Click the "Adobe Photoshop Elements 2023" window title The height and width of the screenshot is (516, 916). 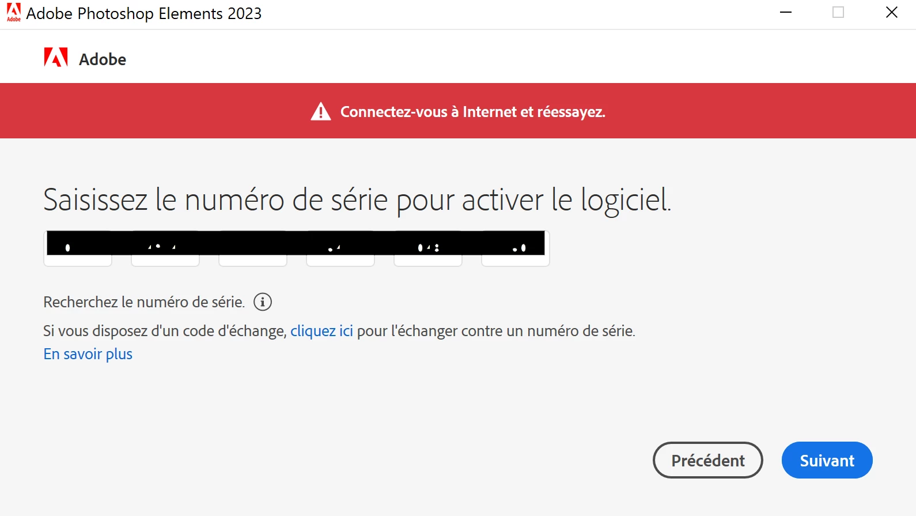144,13
